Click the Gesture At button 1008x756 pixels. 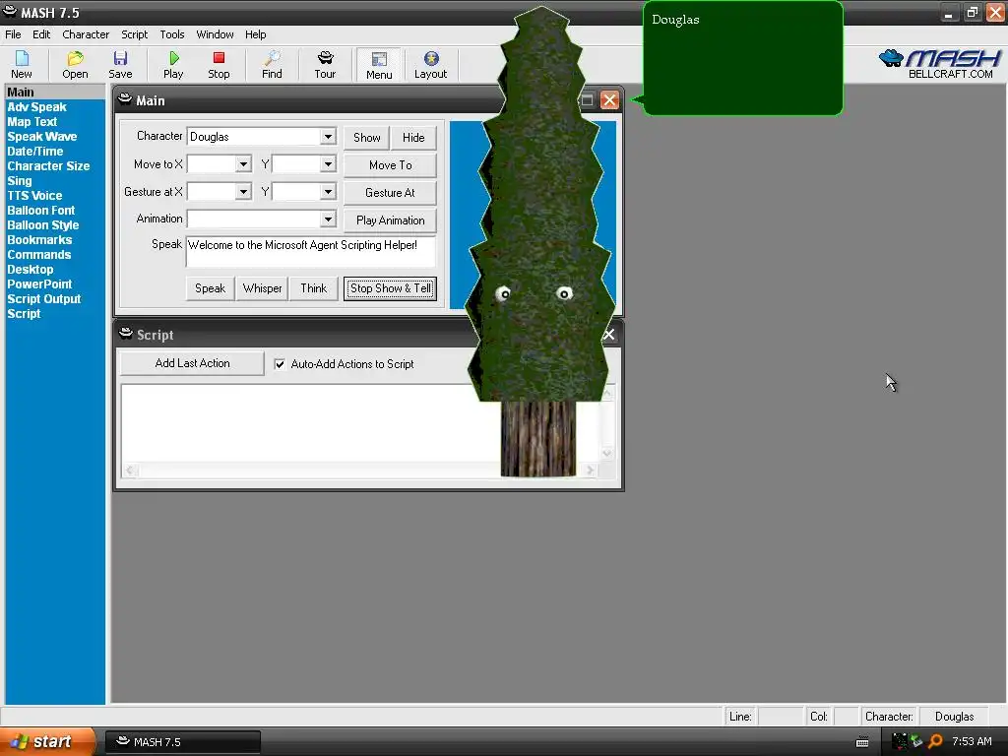[390, 193]
